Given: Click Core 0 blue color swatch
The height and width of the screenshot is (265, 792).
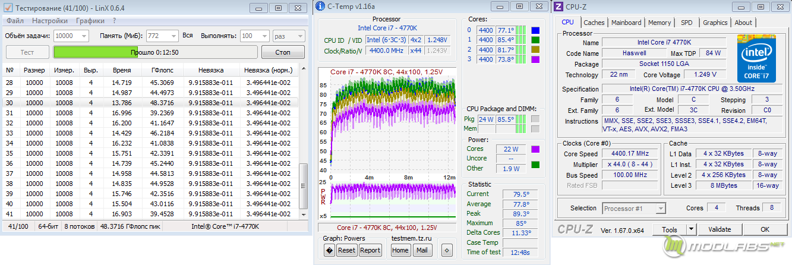Looking at the screenshot, I should 536,30.
